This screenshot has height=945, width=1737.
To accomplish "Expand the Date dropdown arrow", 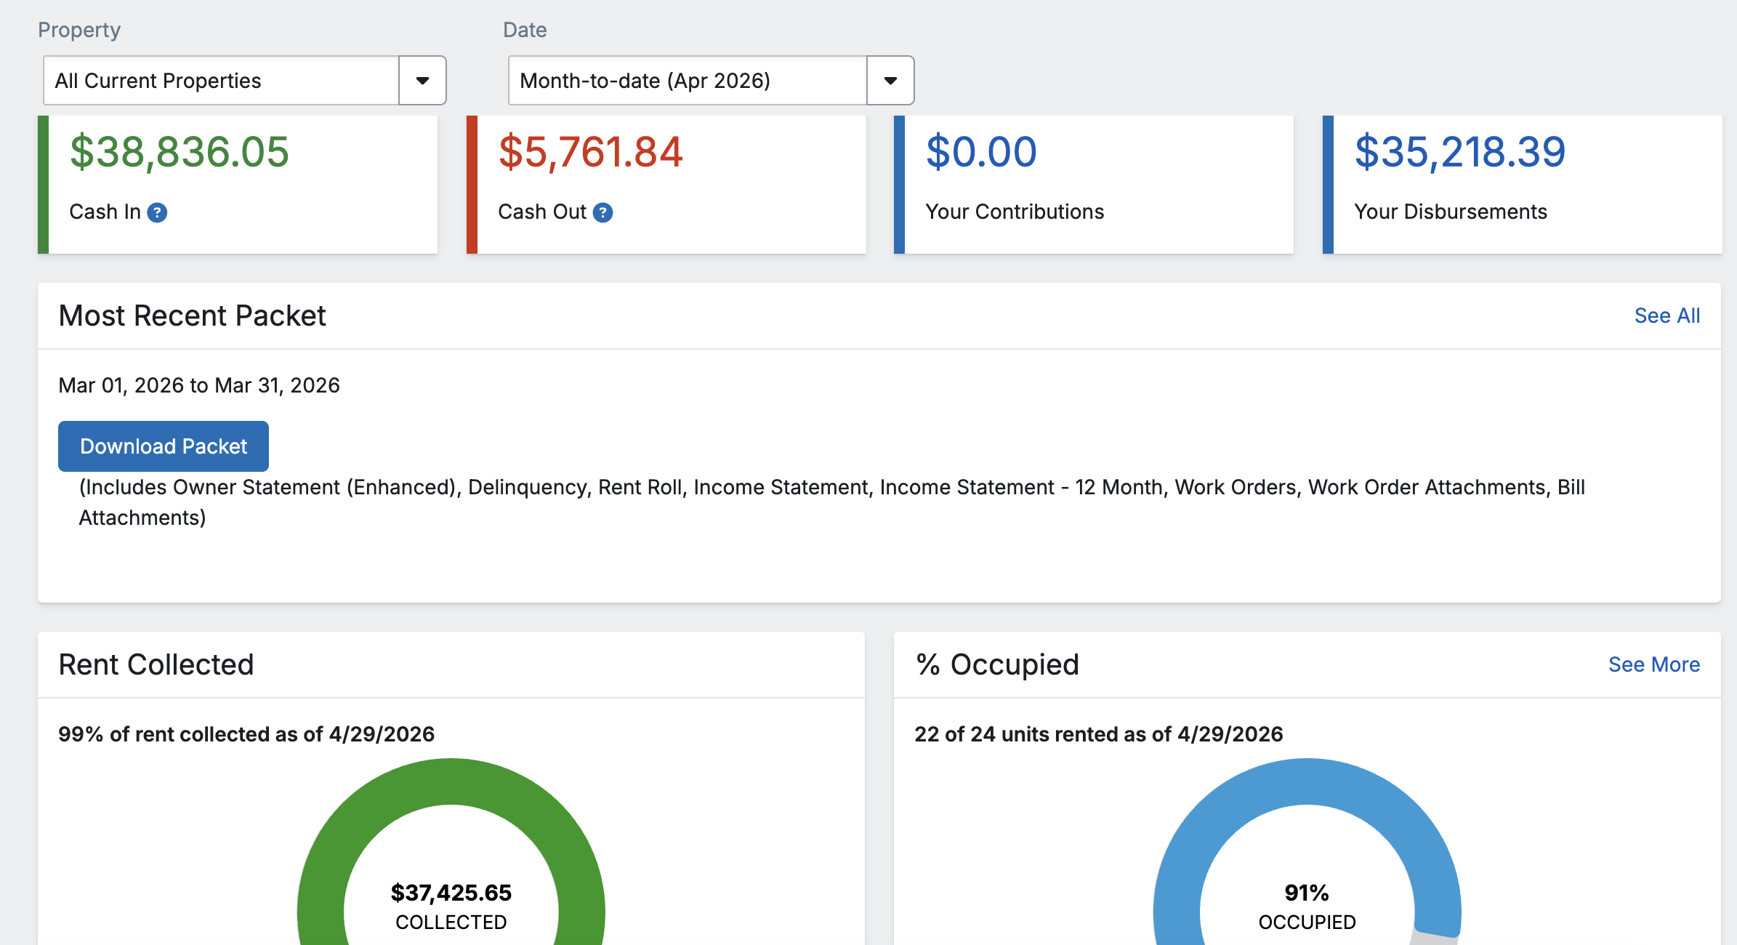I will (890, 81).
